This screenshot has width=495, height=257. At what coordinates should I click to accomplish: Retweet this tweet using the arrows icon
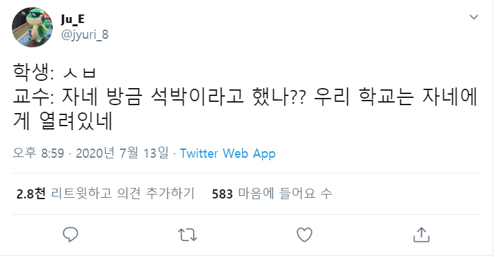tap(187, 235)
